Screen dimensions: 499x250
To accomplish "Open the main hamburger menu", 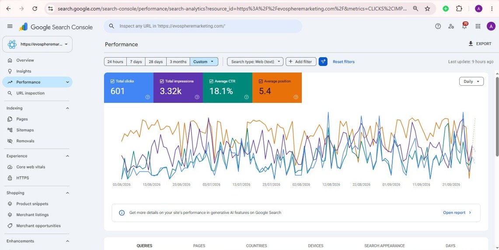I will 10,26.
